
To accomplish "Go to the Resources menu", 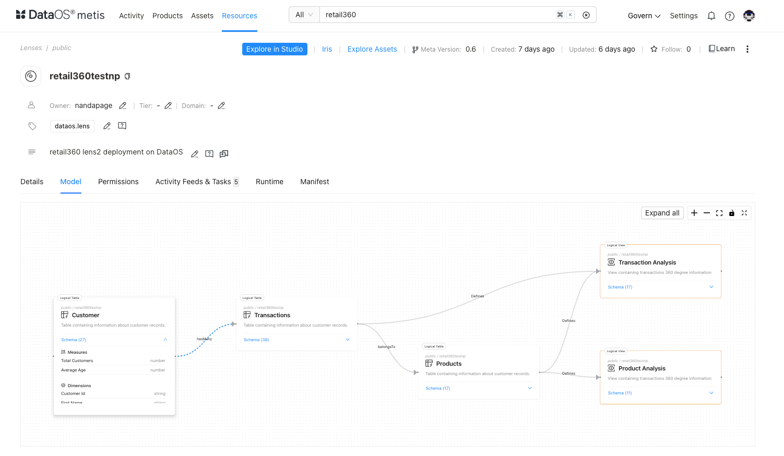I will 240,16.
